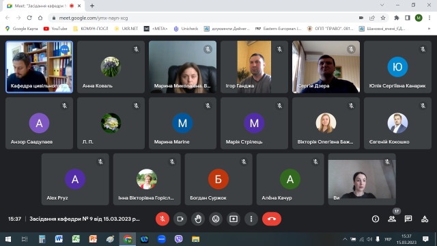Click camera permission icon in address bar
Screen dimensions: 437x246
(361, 18)
